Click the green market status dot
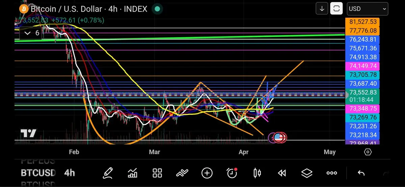Screen dimensions: 405x187 (157, 9)
